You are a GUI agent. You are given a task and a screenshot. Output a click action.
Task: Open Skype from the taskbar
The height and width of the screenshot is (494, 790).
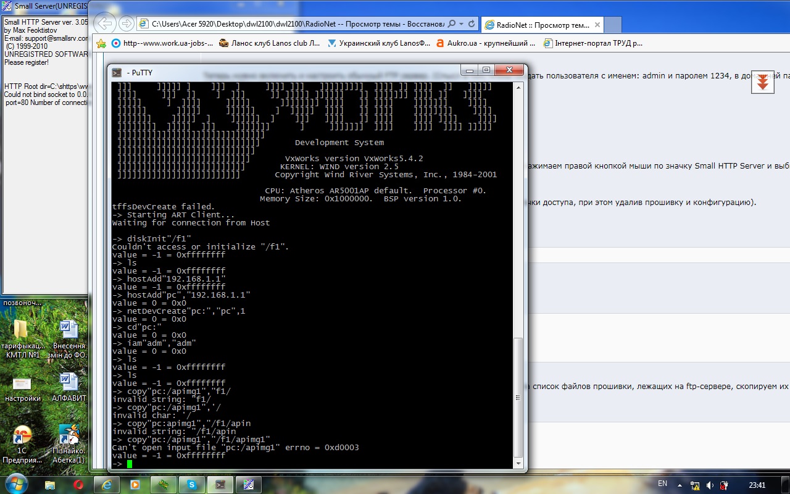[x=191, y=485]
